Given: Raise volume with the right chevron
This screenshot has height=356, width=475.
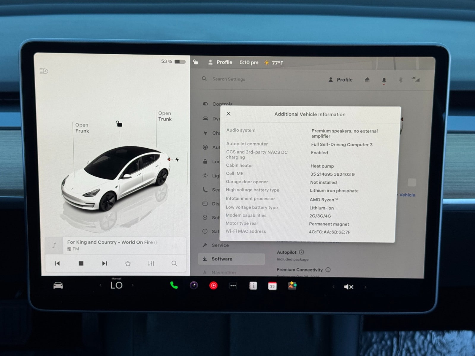Looking at the screenshot, I should pos(365,287).
